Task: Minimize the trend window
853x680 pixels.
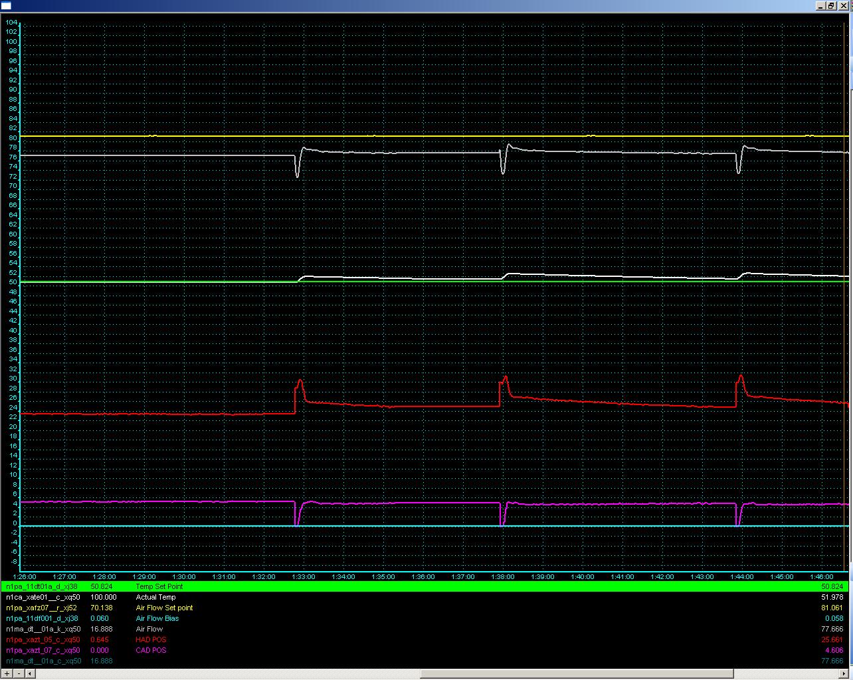Action: tap(820, 6)
